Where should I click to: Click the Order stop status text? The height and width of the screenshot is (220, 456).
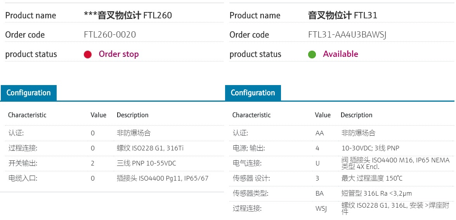pyautogui.click(x=119, y=54)
